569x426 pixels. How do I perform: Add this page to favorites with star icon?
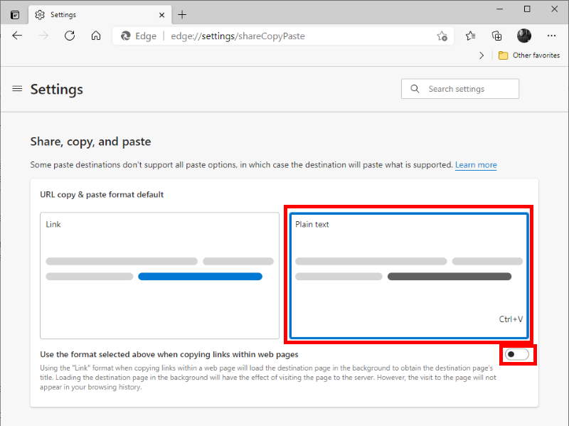[442, 36]
